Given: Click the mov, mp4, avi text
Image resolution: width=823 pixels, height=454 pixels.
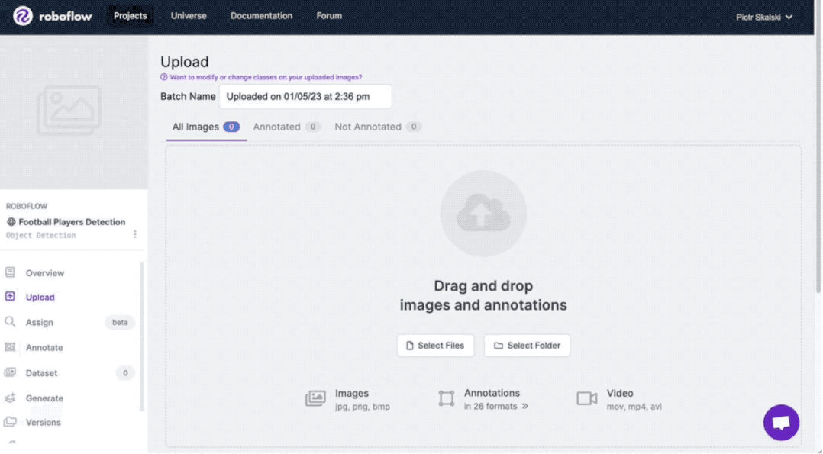Looking at the screenshot, I should 634,407.
